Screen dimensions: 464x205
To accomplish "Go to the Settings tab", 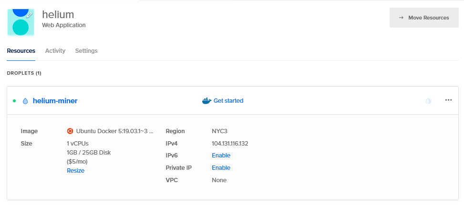I will tap(86, 51).
